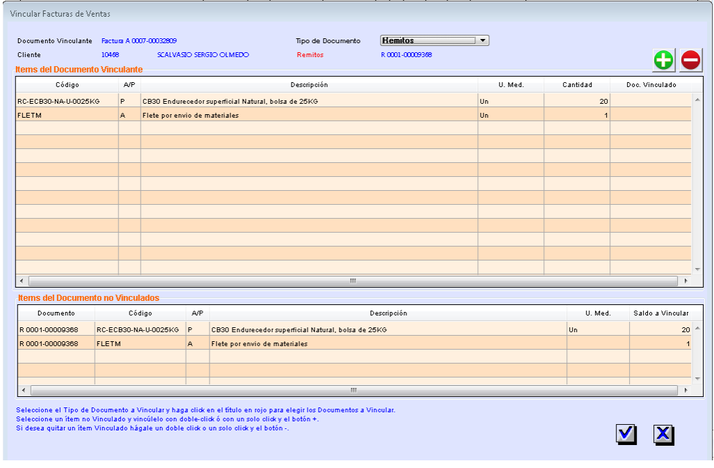Click CB30 Endurecedor description in upper table
This screenshot has height=468, width=714.
coord(309,101)
